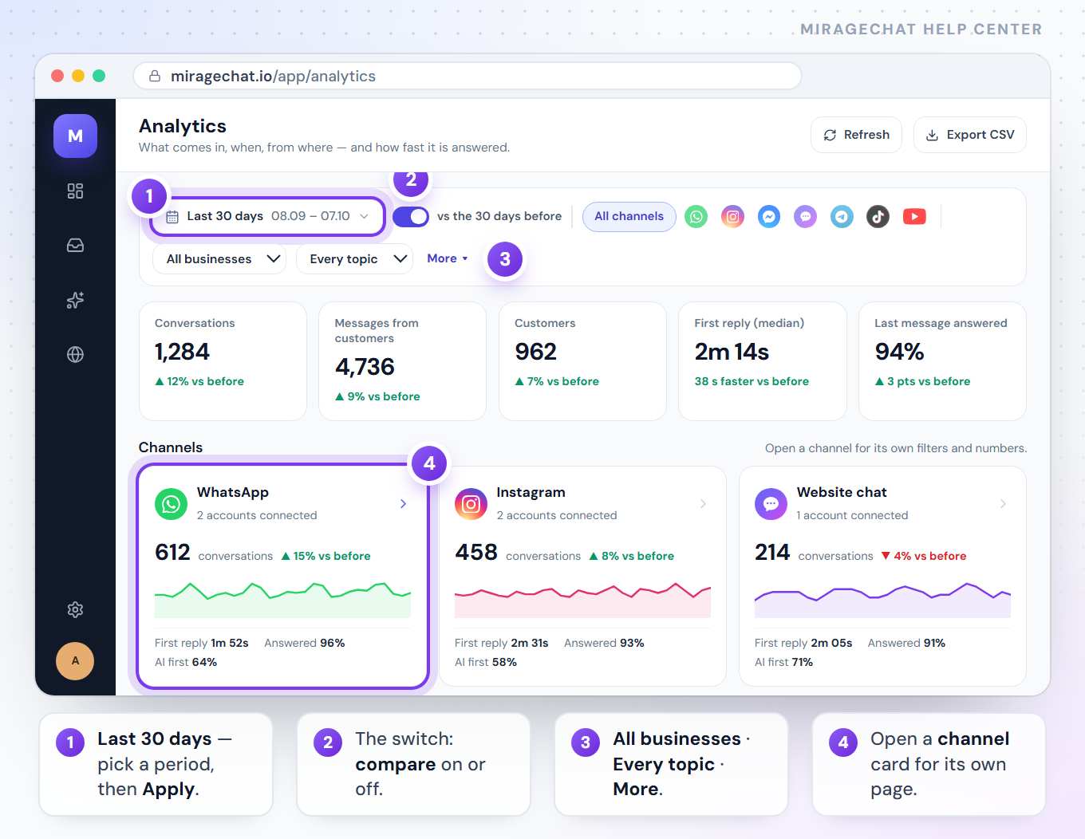Click the Channels section heading
The image size is (1085, 839).
171,447
